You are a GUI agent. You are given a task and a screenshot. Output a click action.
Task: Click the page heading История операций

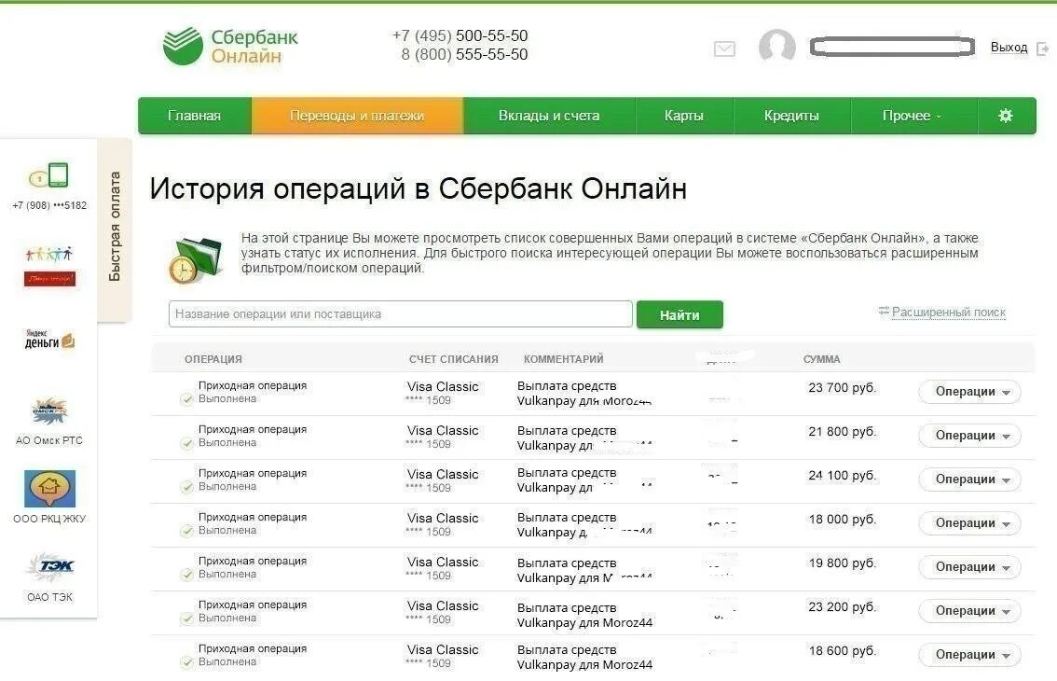pyautogui.click(x=418, y=189)
